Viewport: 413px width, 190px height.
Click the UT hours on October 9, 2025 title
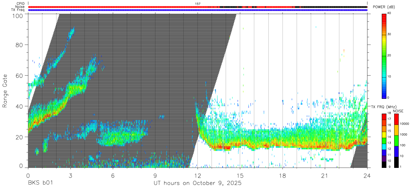click(198, 183)
